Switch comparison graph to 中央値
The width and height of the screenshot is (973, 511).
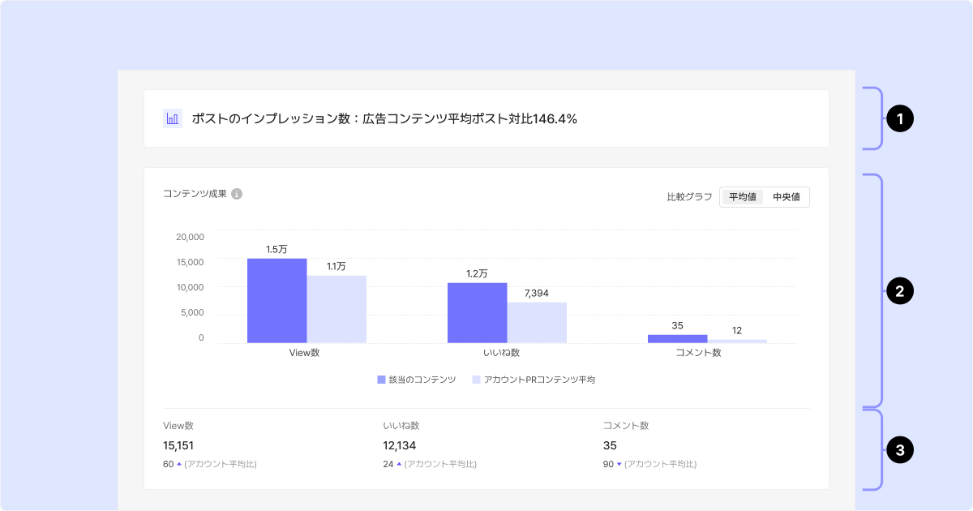(786, 197)
